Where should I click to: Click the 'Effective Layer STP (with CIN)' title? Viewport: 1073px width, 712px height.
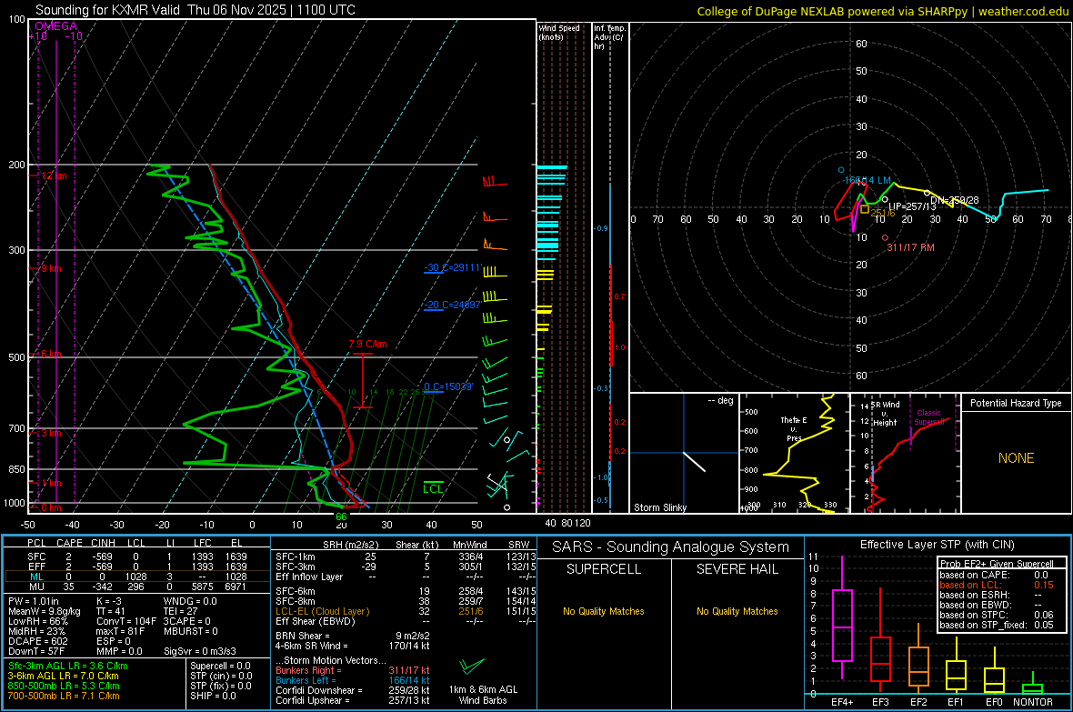tap(937, 545)
